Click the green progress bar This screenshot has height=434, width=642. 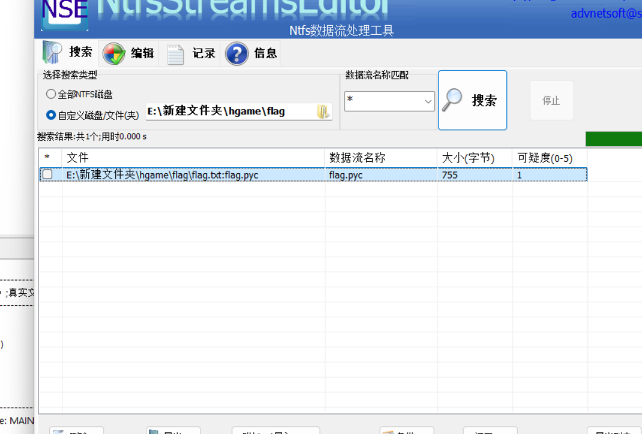coord(613,138)
